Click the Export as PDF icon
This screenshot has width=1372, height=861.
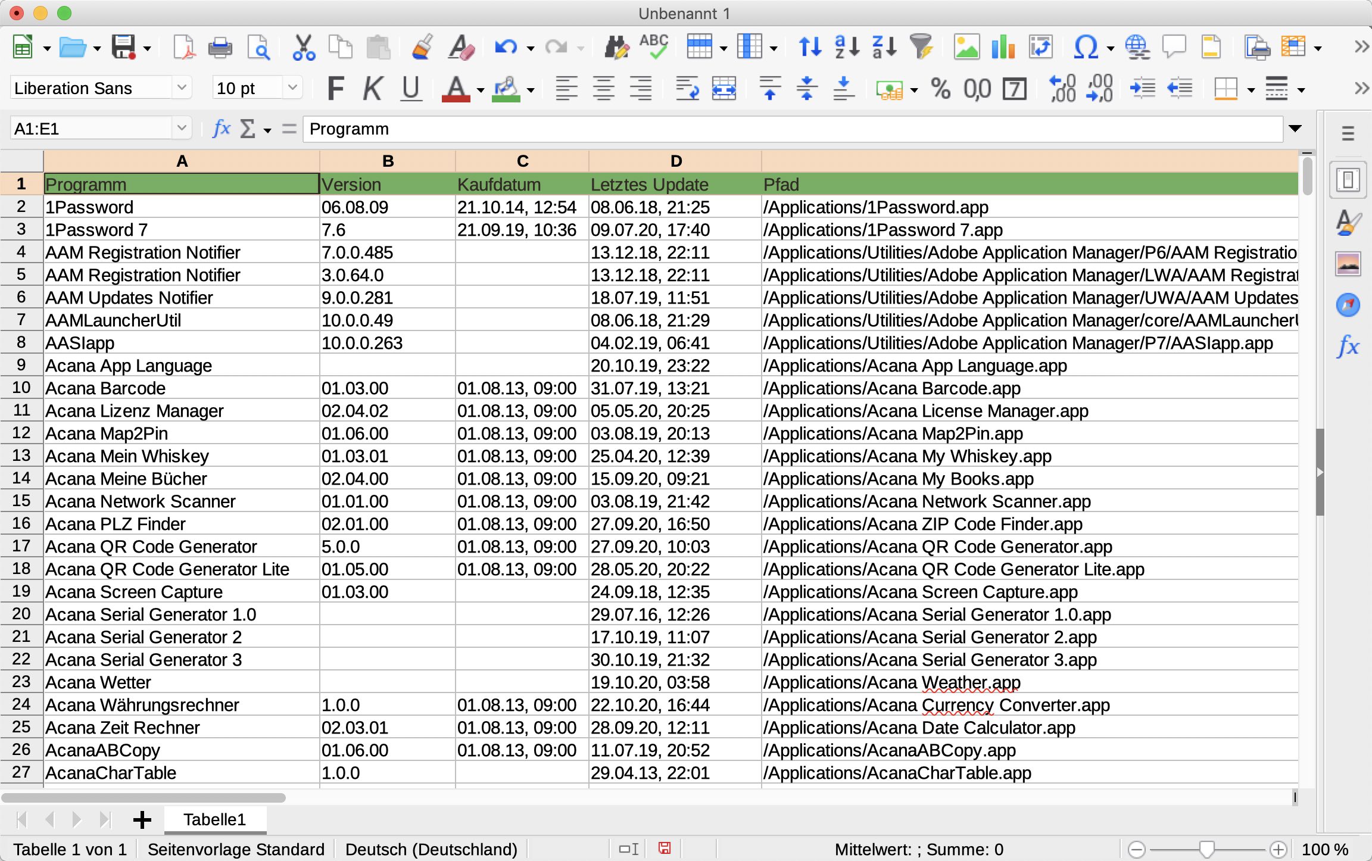184,47
